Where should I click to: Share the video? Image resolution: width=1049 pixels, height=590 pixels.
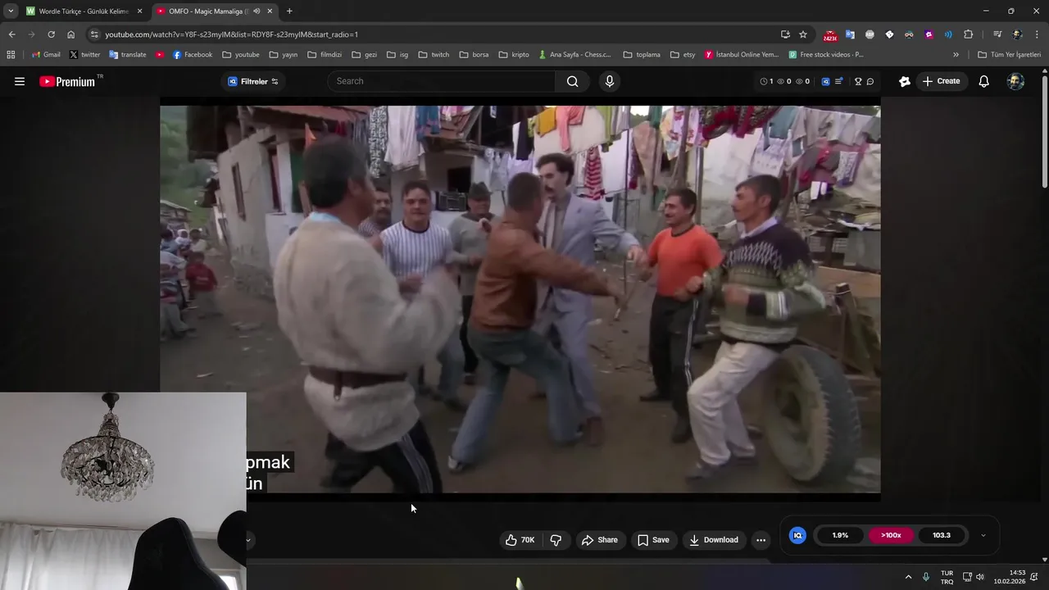pos(600,539)
